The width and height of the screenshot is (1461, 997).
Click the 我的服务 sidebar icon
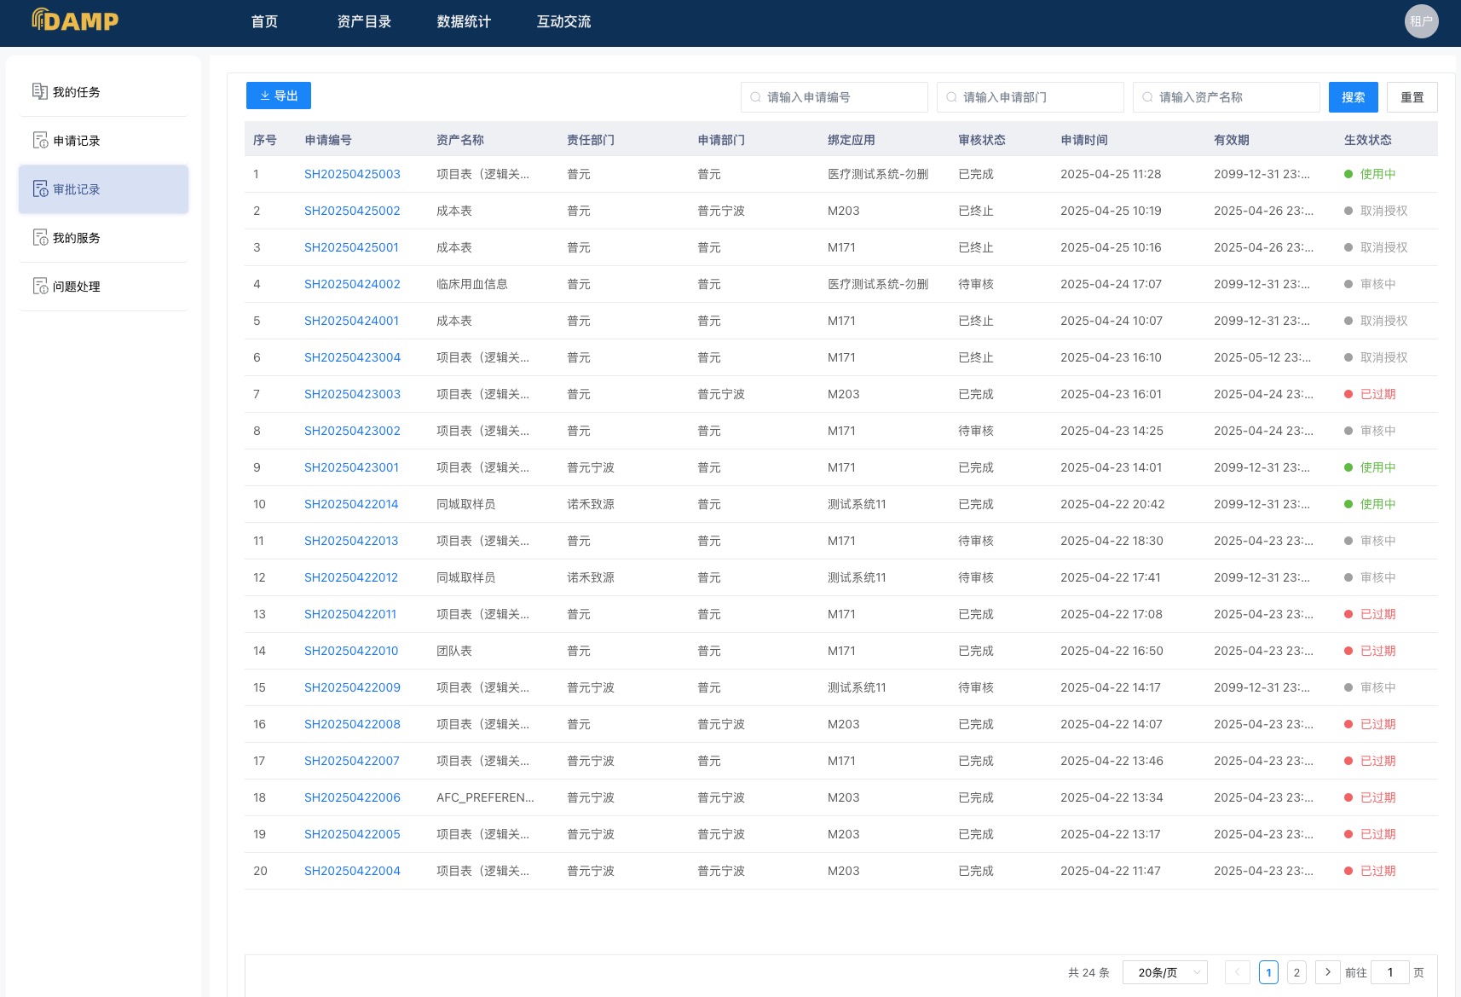click(x=39, y=238)
